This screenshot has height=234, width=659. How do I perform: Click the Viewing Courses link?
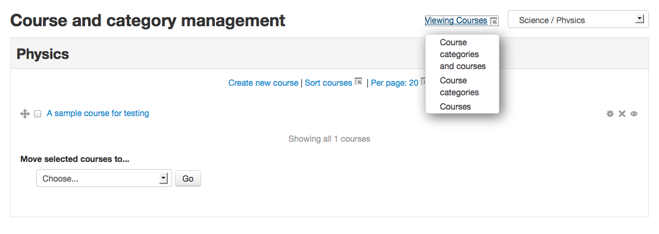coord(456,20)
